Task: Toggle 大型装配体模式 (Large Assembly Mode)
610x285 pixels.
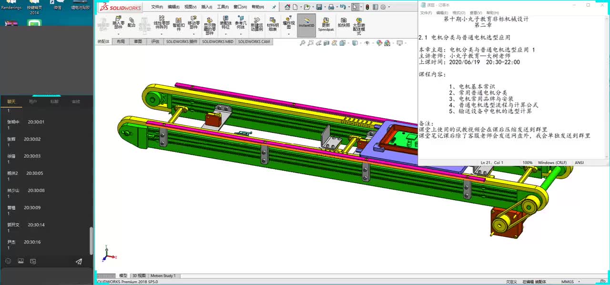Action: 359,22
